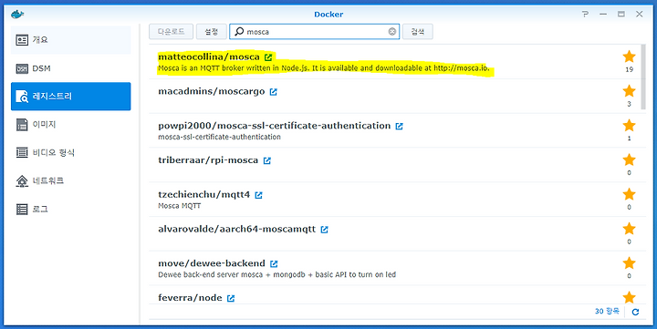The width and height of the screenshot is (657, 329).
Task: Click the 30 항목 item count
Action: point(607,311)
